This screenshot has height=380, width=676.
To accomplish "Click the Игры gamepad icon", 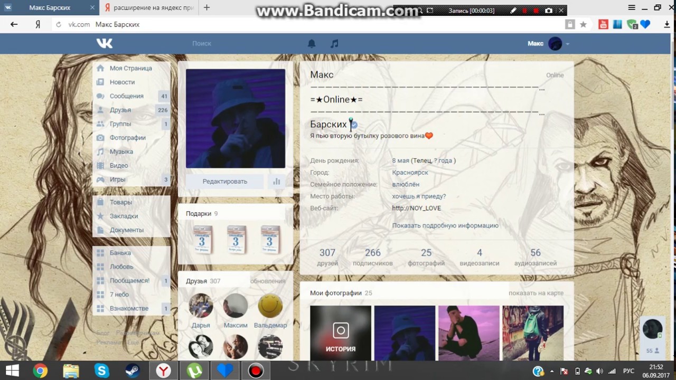I will pos(100,179).
